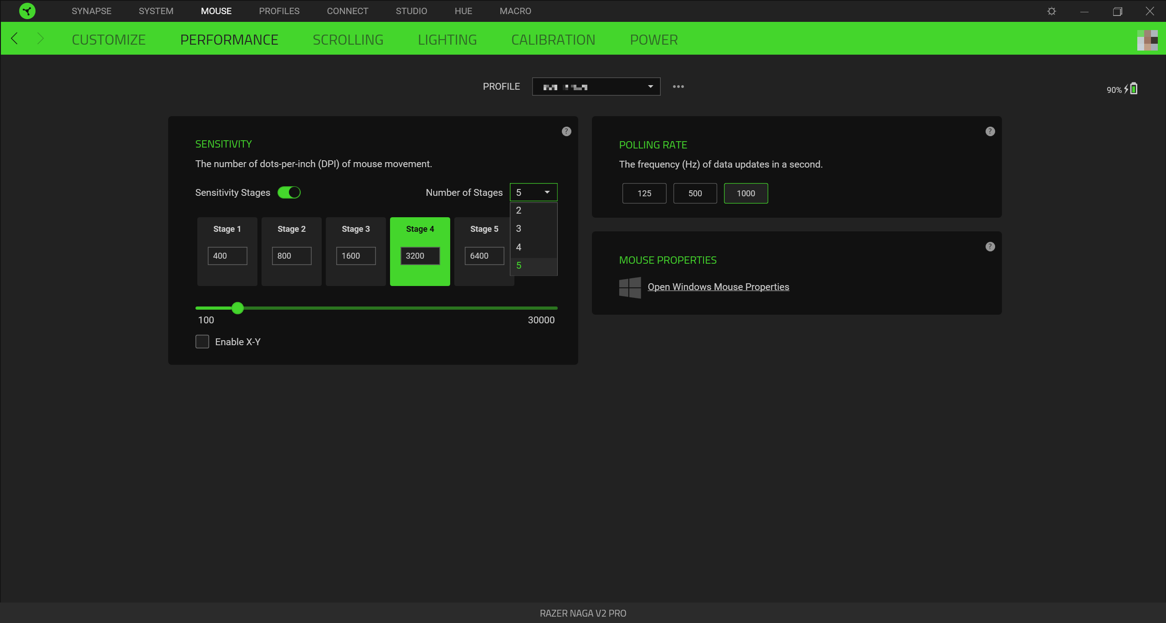The height and width of the screenshot is (623, 1166).
Task: Turn off the Sensitivity Stages toggle
Action: pyautogui.click(x=289, y=193)
